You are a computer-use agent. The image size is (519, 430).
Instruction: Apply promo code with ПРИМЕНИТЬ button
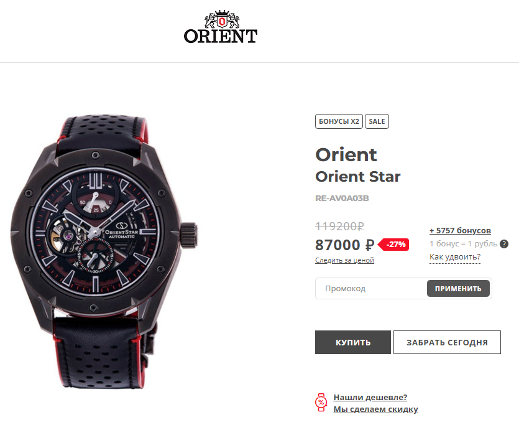click(x=458, y=289)
